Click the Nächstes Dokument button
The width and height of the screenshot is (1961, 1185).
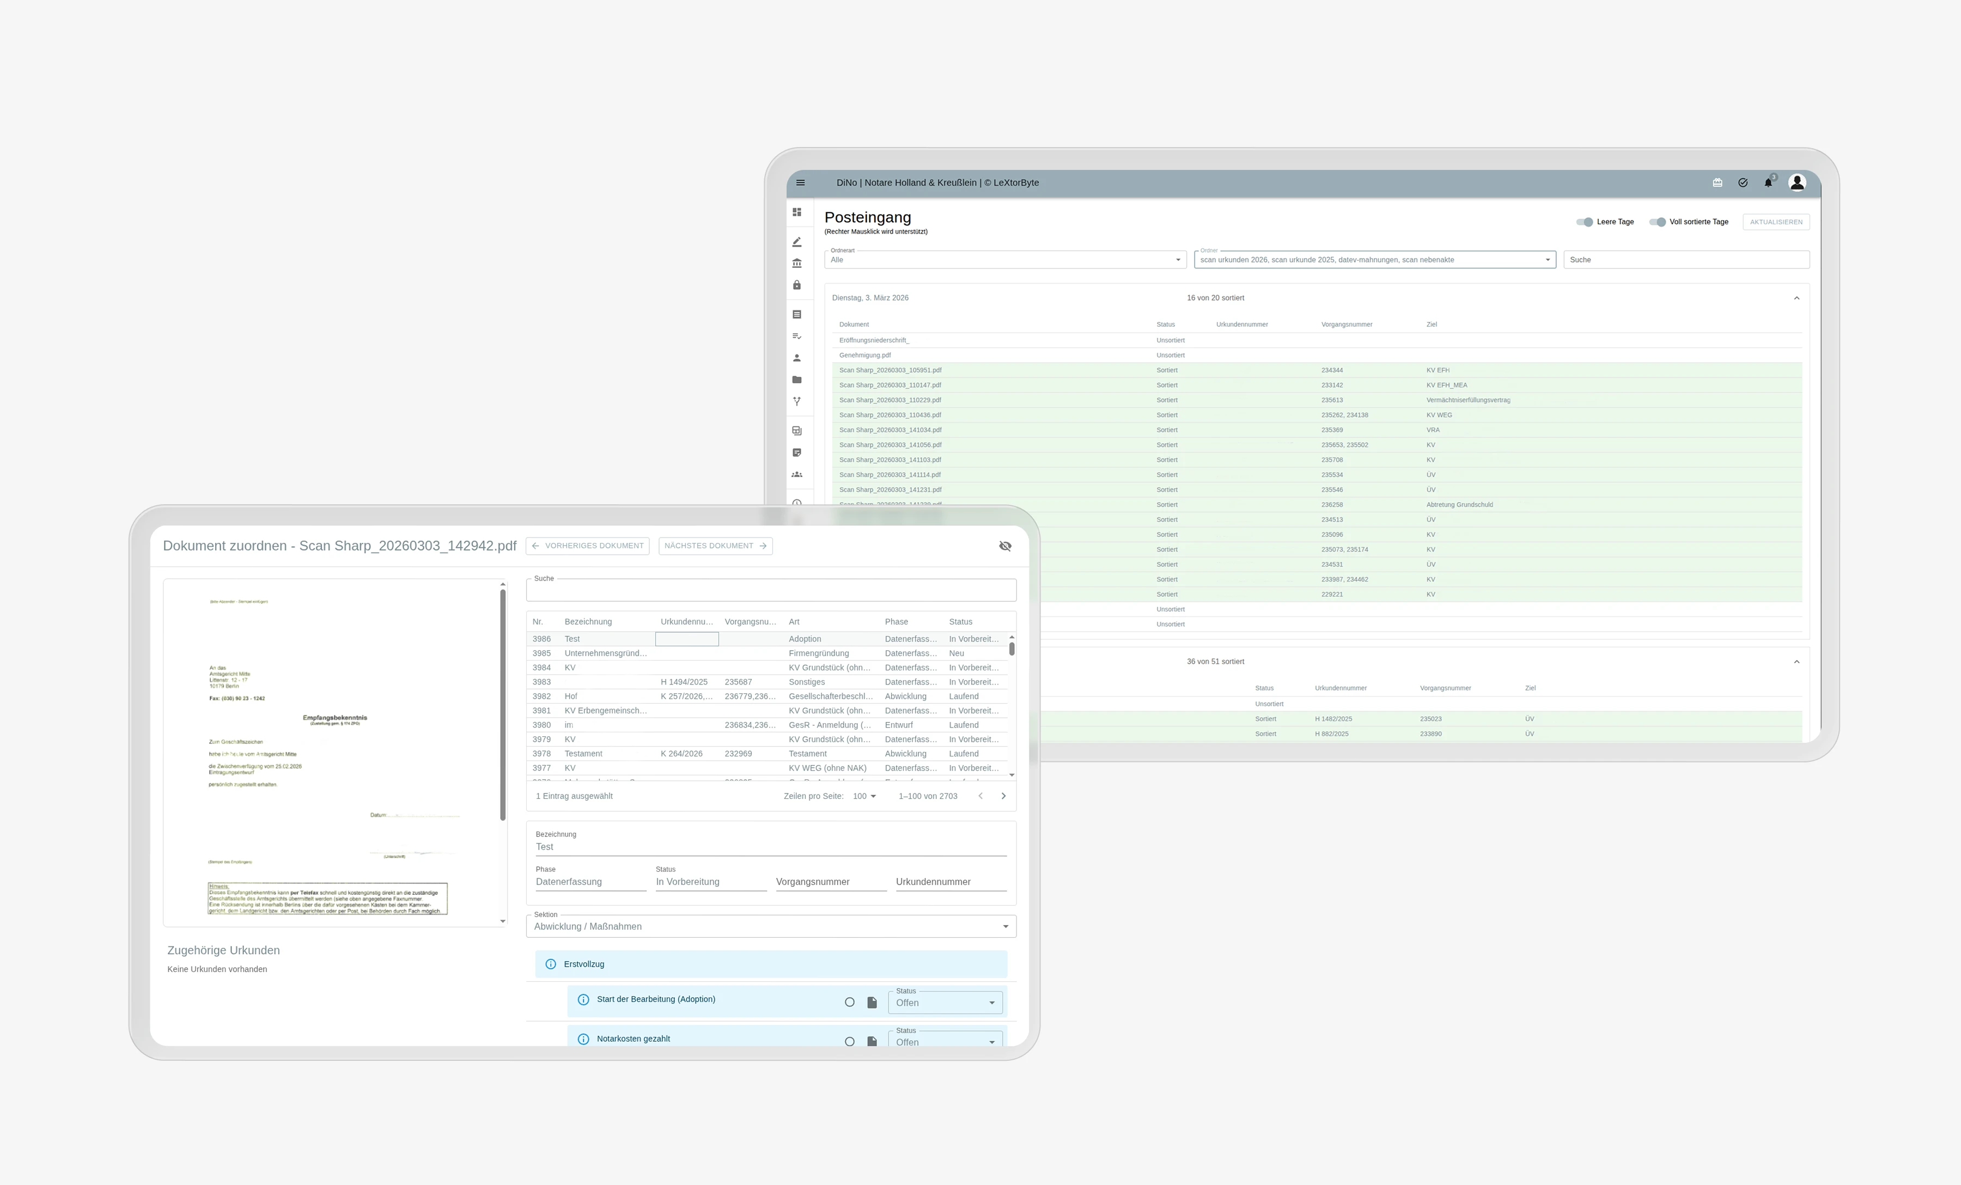click(715, 546)
